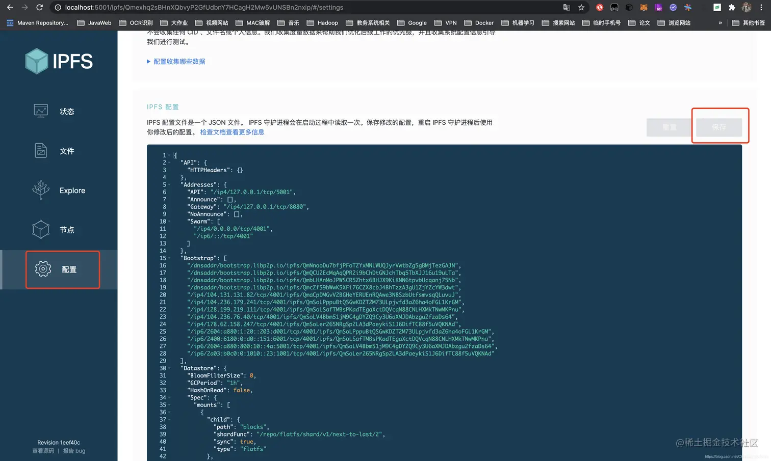Open the 论文 bookmarks folder
771x461 pixels.
click(639, 22)
